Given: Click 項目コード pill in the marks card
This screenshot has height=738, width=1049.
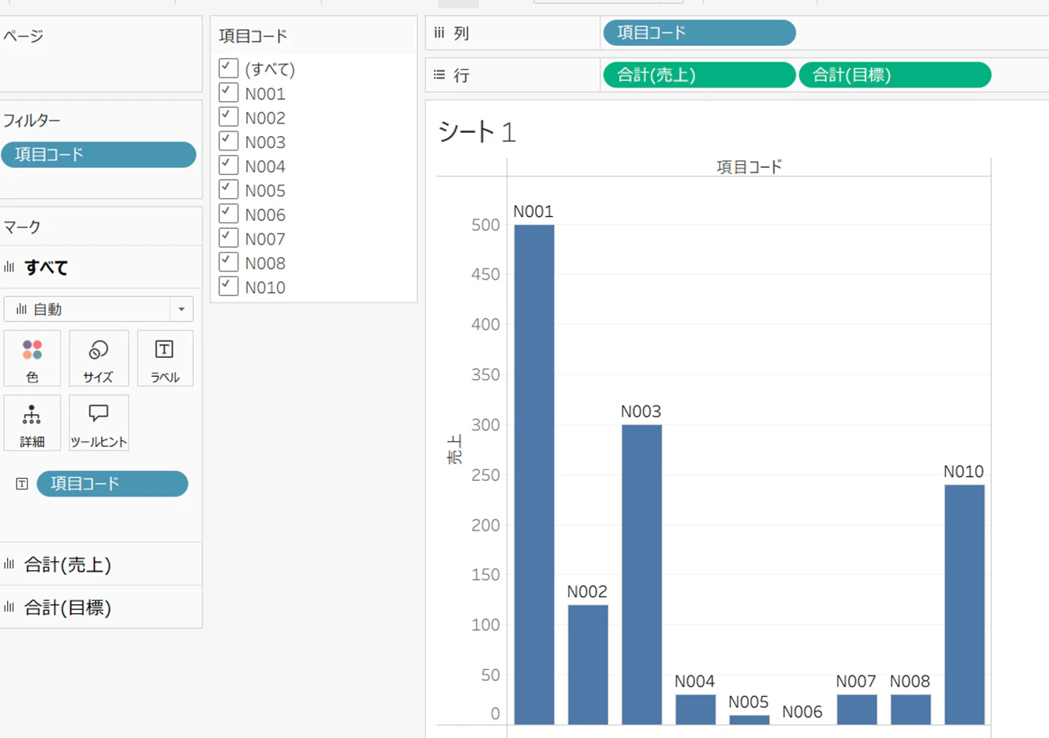Looking at the screenshot, I should (112, 484).
